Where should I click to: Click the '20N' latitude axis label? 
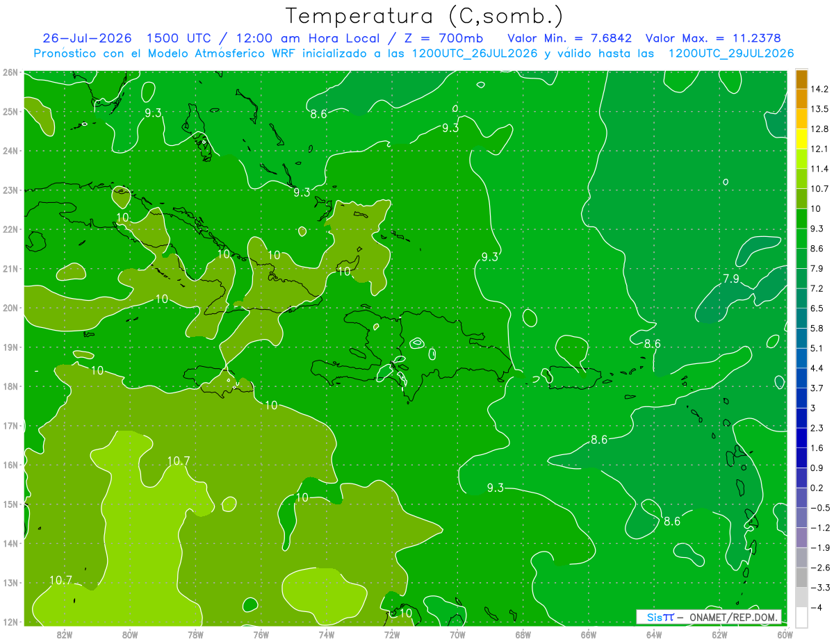(10, 308)
